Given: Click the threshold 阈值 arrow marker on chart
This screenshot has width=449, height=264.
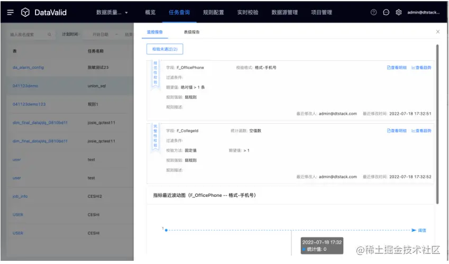Looking at the screenshot, I should tap(414, 230).
